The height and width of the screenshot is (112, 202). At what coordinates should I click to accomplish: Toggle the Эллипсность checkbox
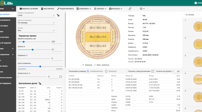[x=61, y=77]
